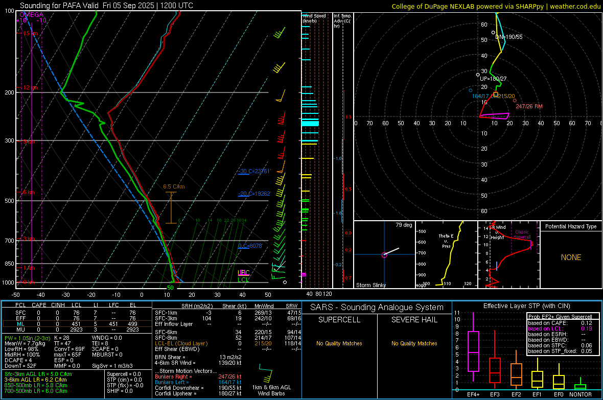Click the 'K = 28' index value
Viewport: 603px width, 400px height.
coord(61,338)
